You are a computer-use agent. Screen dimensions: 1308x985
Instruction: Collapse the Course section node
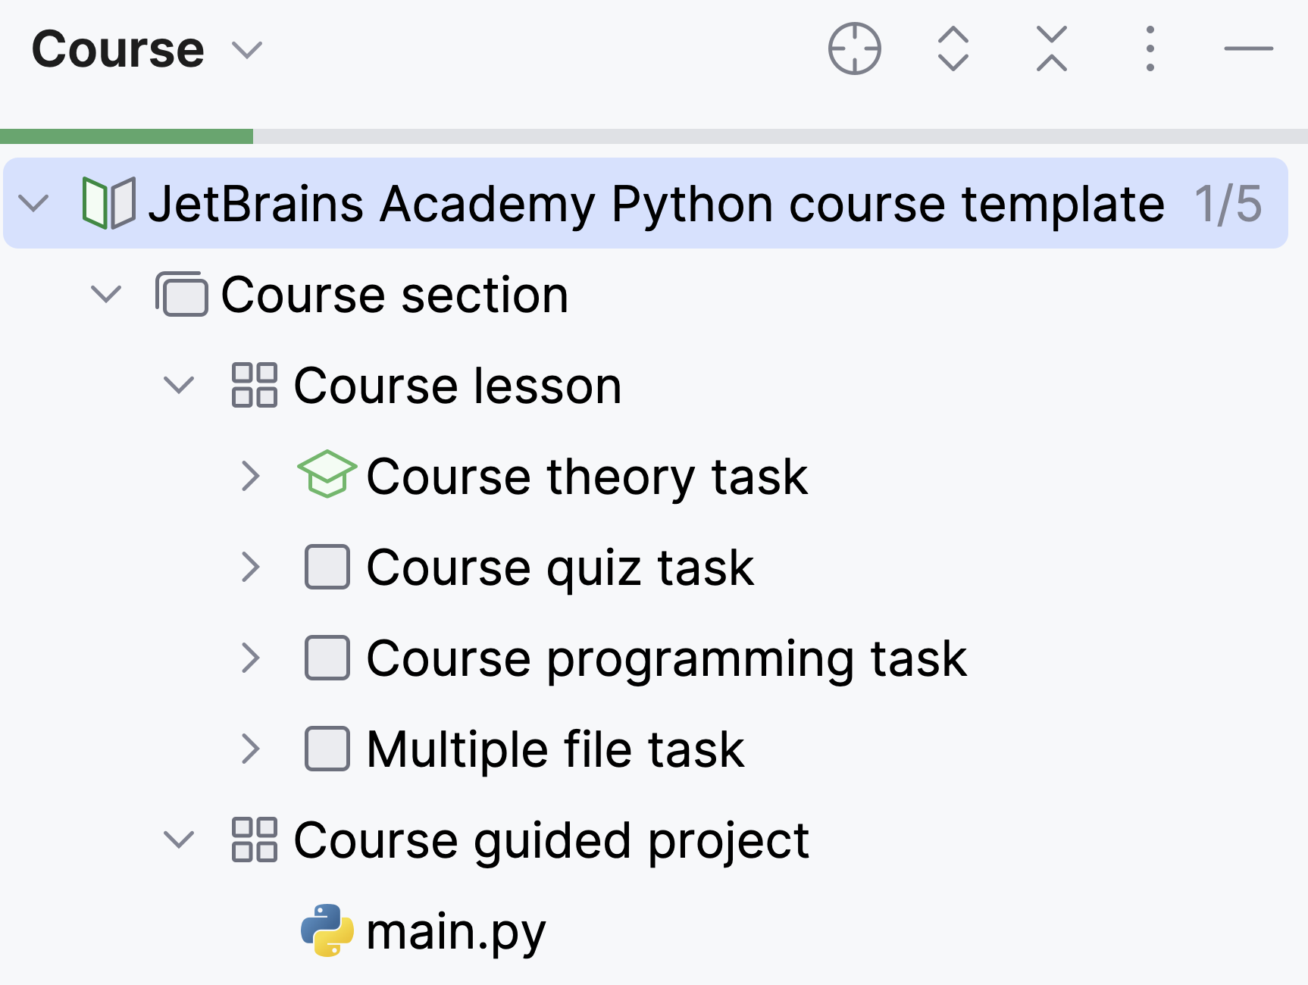(106, 294)
